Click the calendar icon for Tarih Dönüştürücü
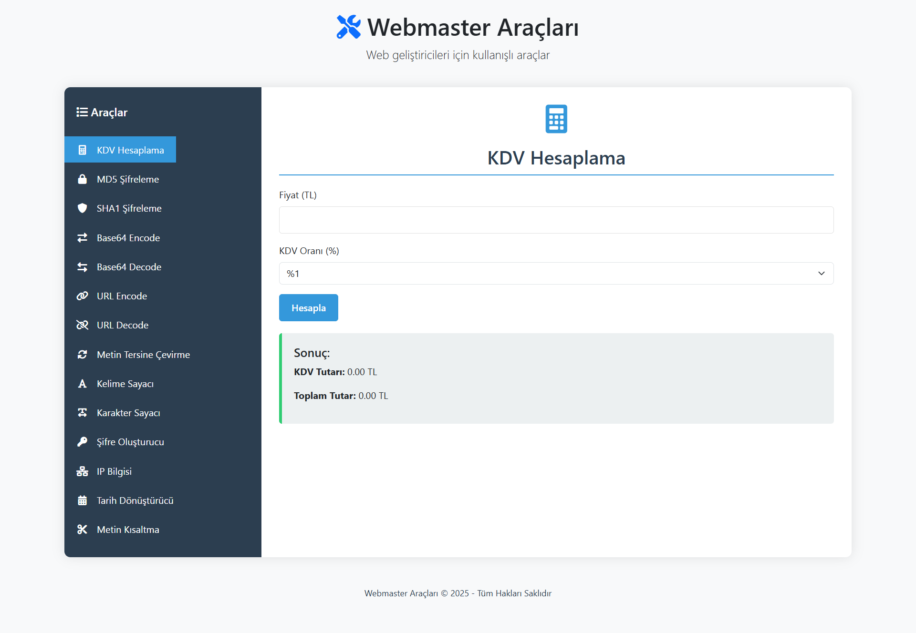This screenshot has width=916, height=633. (82, 500)
